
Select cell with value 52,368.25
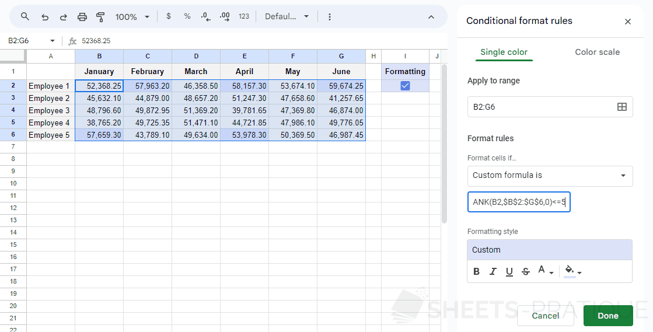coord(99,86)
